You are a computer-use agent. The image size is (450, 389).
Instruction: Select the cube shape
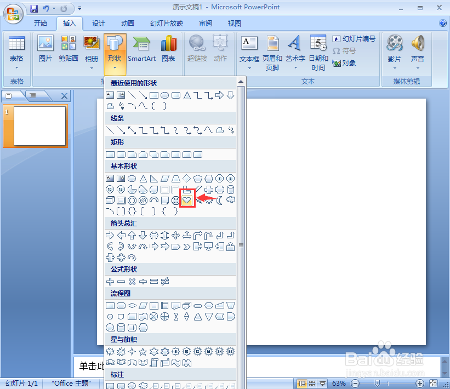pyautogui.click(x=110, y=200)
